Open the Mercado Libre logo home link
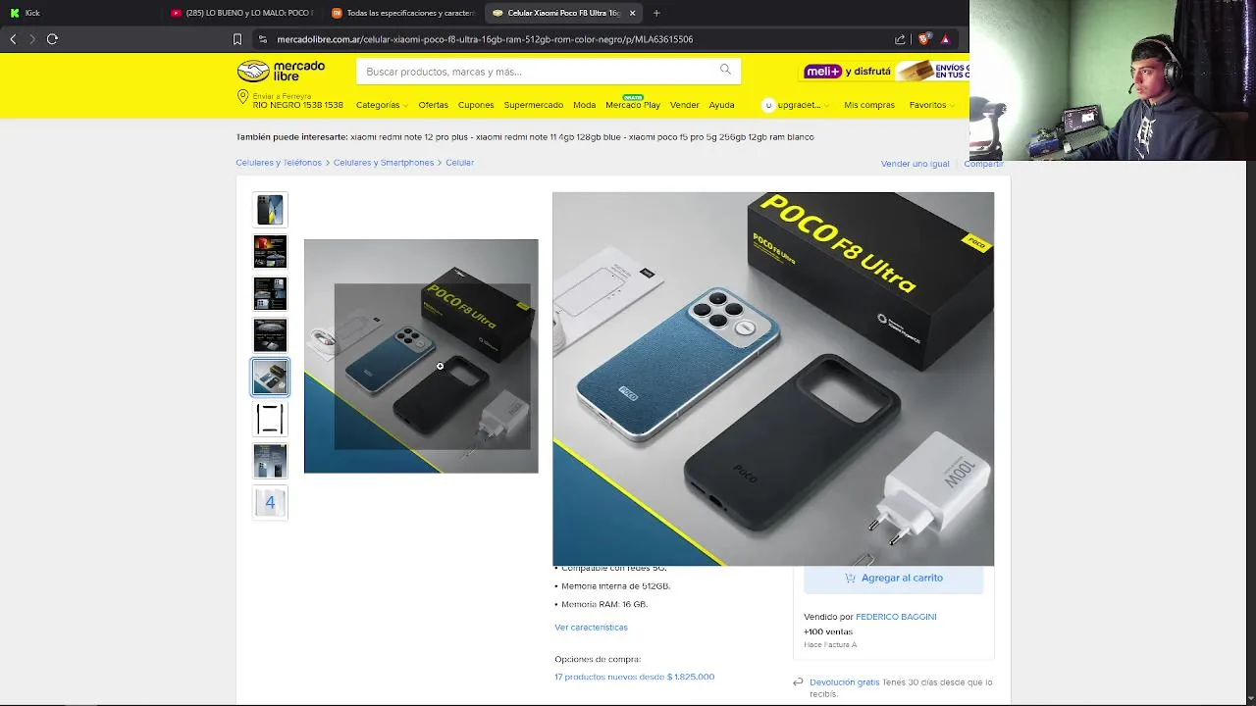 (281, 71)
